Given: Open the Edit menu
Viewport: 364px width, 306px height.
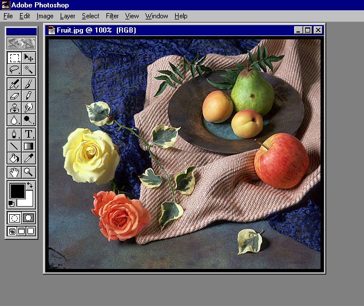Looking at the screenshot, I should tap(25, 16).
